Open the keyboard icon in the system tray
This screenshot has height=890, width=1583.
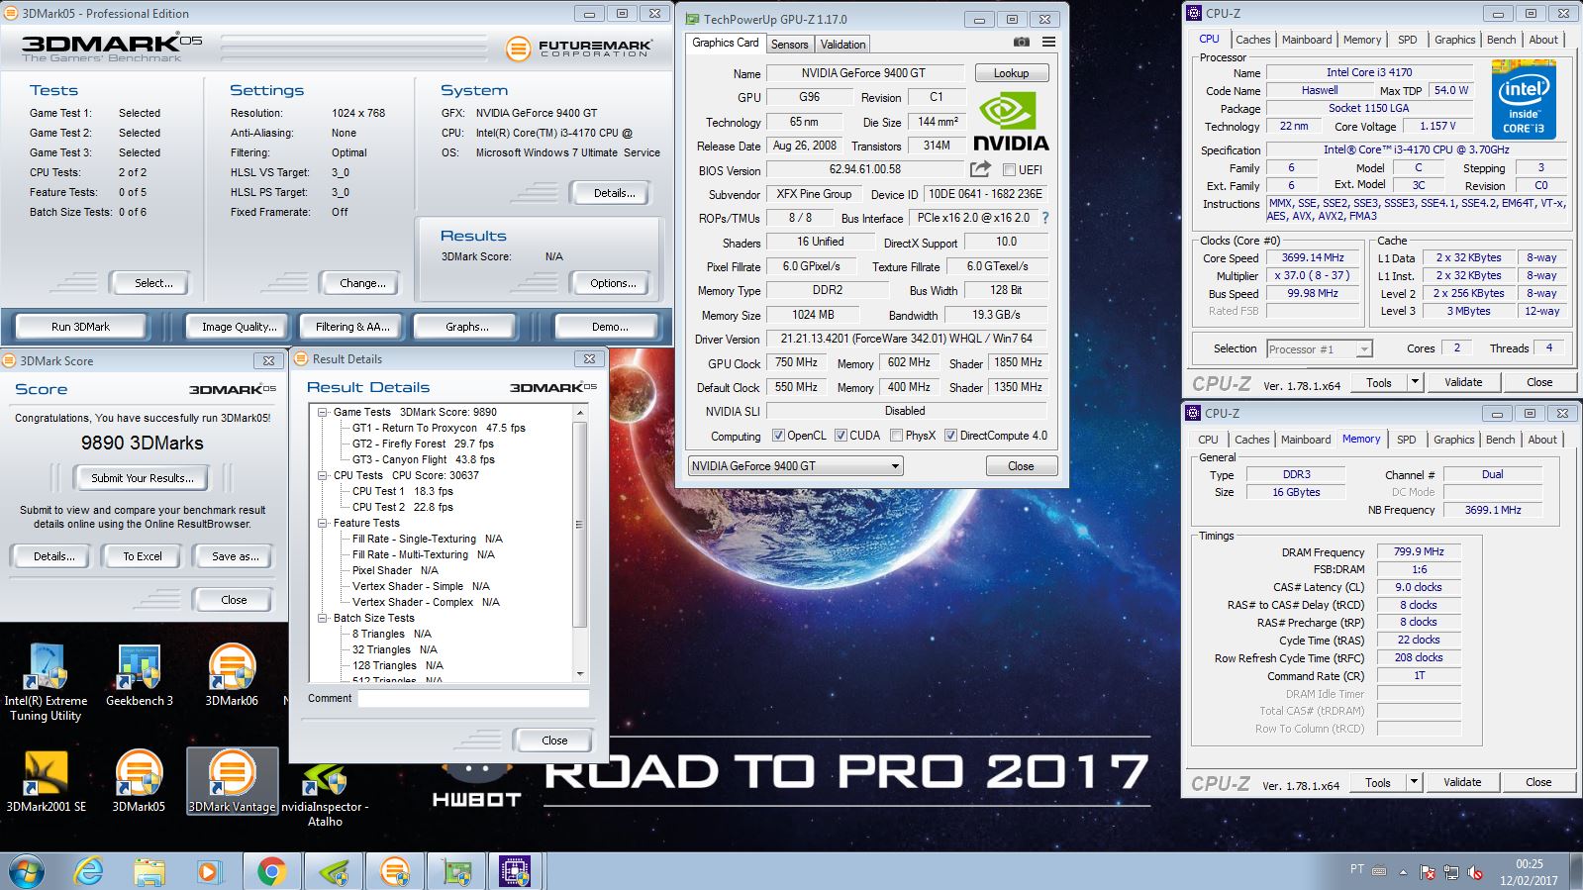coord(1379,871)
